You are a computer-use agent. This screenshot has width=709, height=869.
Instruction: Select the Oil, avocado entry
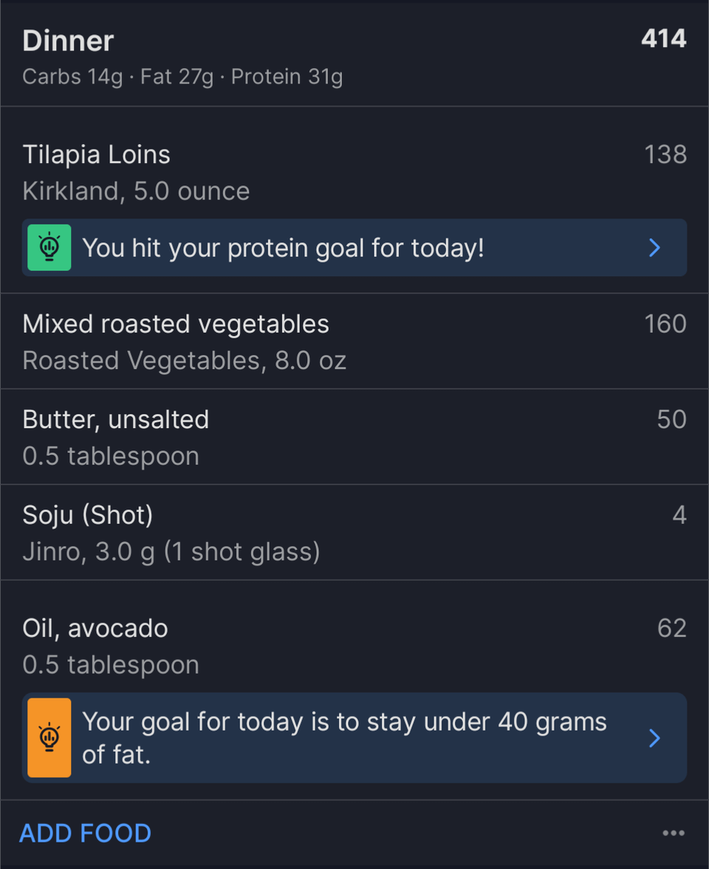354,646
